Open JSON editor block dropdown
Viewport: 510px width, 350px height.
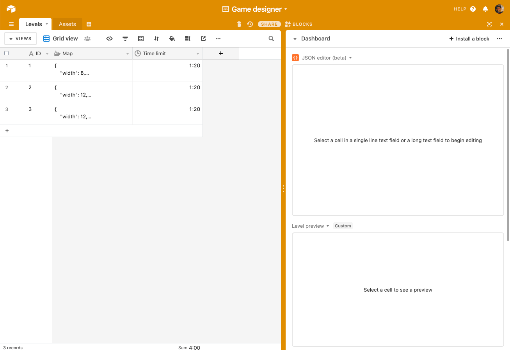tap(350, 58)
